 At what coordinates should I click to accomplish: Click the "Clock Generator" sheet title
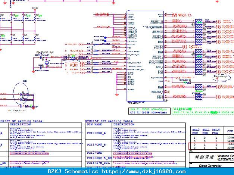pos(210,166)
